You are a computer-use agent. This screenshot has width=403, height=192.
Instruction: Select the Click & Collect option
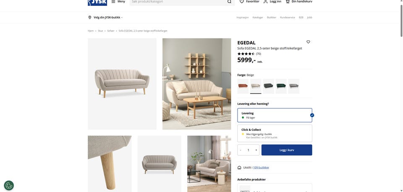tap(275, 133)
